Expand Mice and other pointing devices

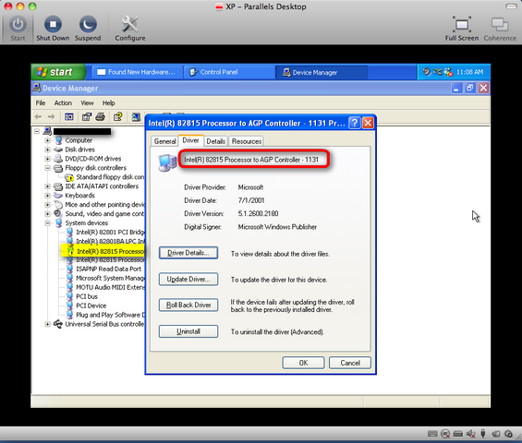48,205
